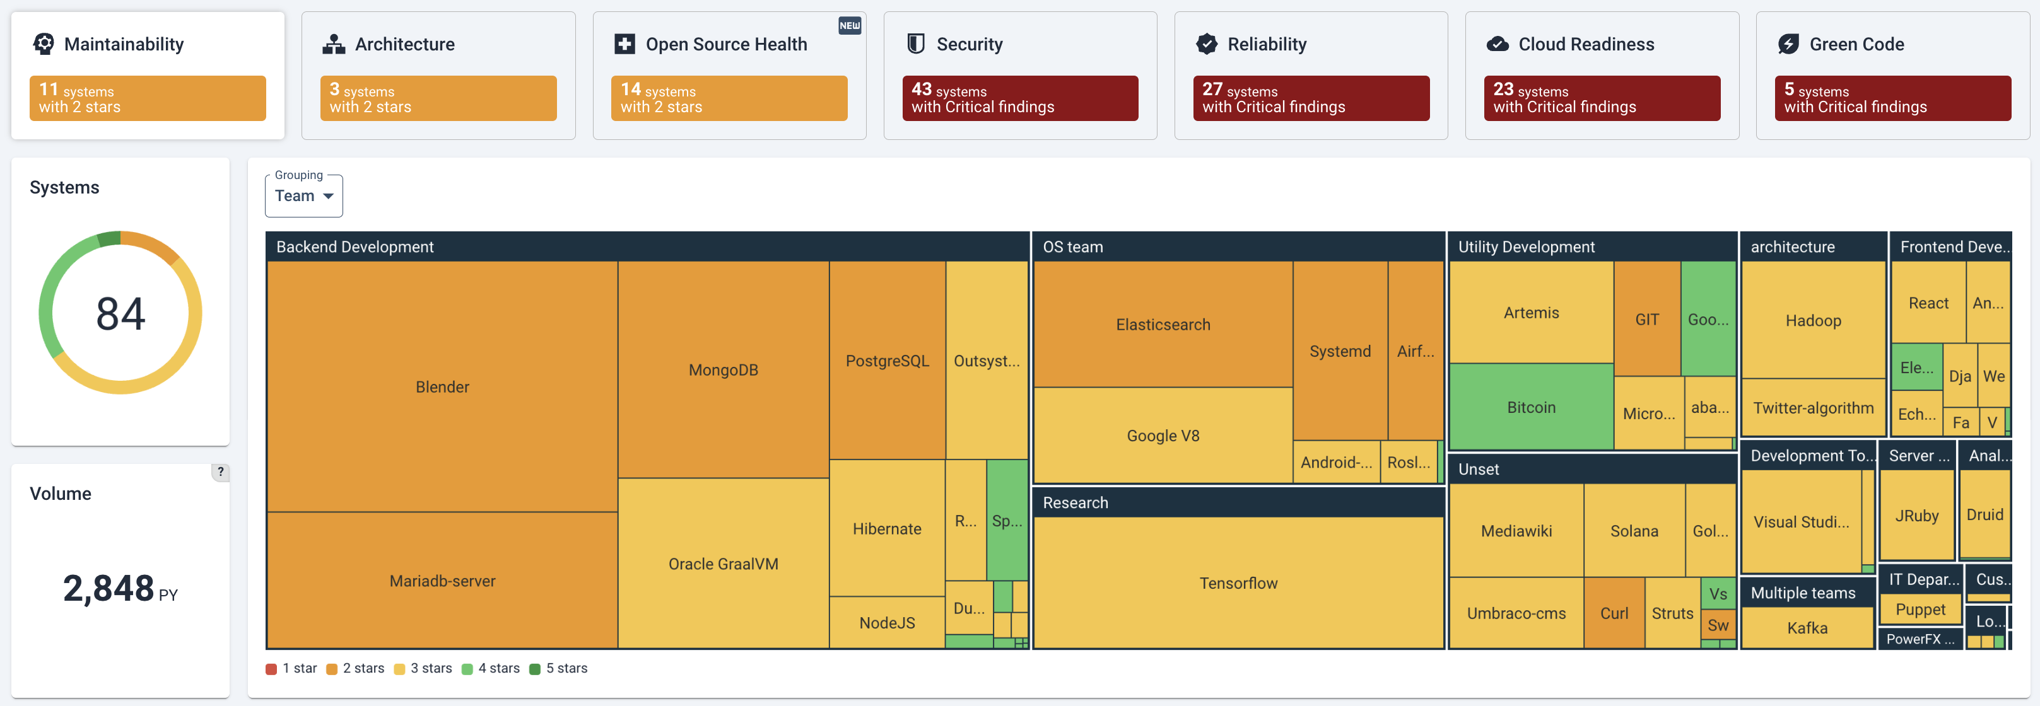Click the Architecture hierarchy icon
The image size is (2040, 706).
[x=334, y=43]
